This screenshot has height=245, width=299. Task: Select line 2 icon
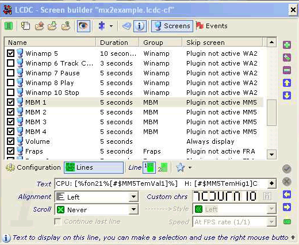click(x=163, y=167)
